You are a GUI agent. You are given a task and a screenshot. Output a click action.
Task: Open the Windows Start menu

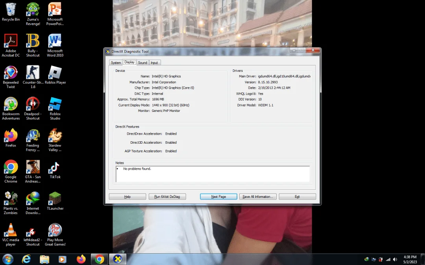(x=7, y=259)
